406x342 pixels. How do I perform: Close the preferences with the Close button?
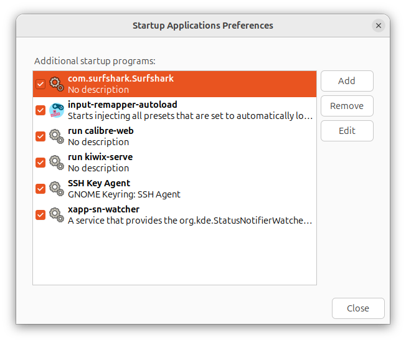358,308
